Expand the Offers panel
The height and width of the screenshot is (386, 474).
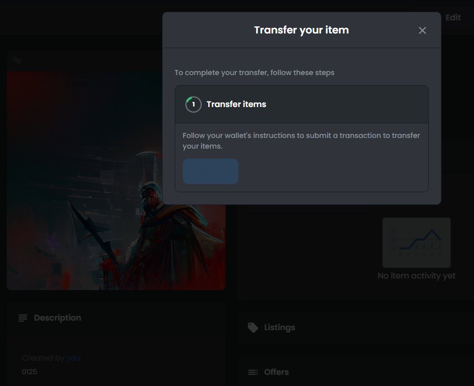355,372
